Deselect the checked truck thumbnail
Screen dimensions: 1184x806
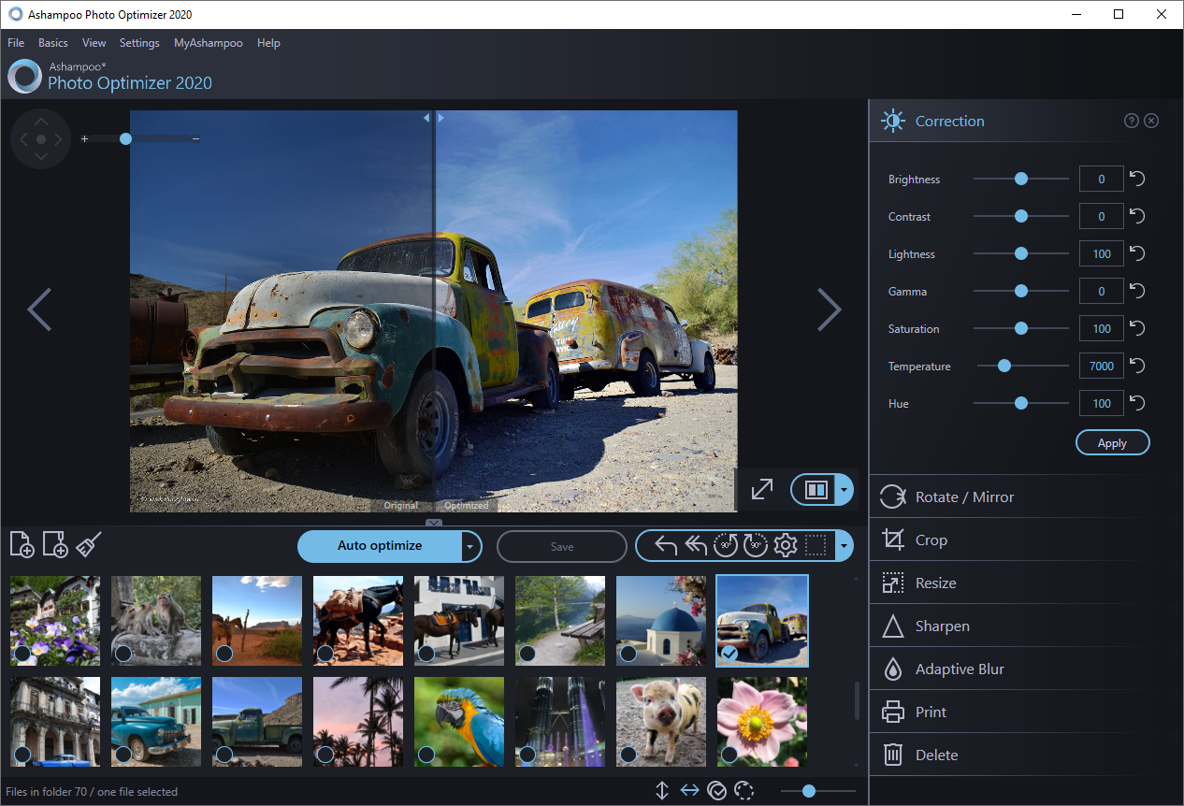729,654
